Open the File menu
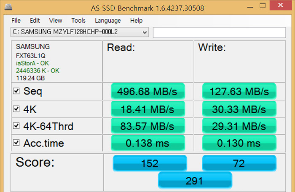295x192 pixels. pyautogui.click(x=16, y=20)
